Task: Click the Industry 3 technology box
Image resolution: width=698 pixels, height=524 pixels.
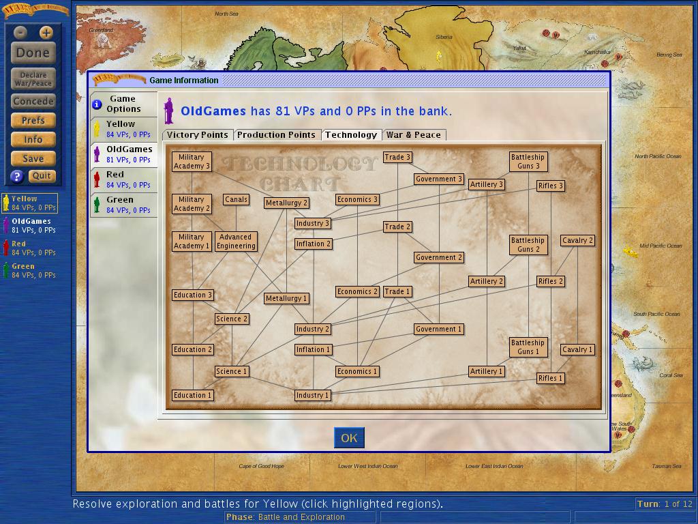Action: click(x=313, y=224)
